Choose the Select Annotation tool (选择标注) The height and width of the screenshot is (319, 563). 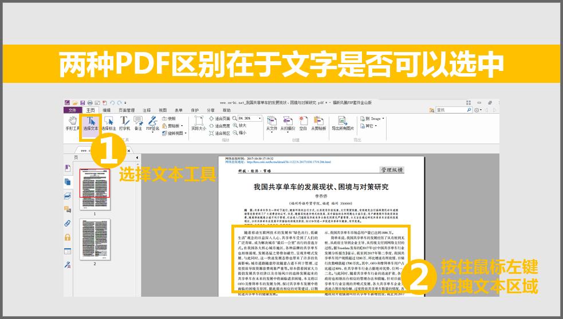coord(109,123)
